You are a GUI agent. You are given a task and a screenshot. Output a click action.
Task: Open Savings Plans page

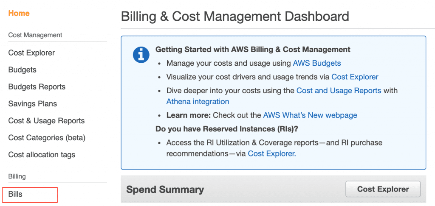pos(33,104)
